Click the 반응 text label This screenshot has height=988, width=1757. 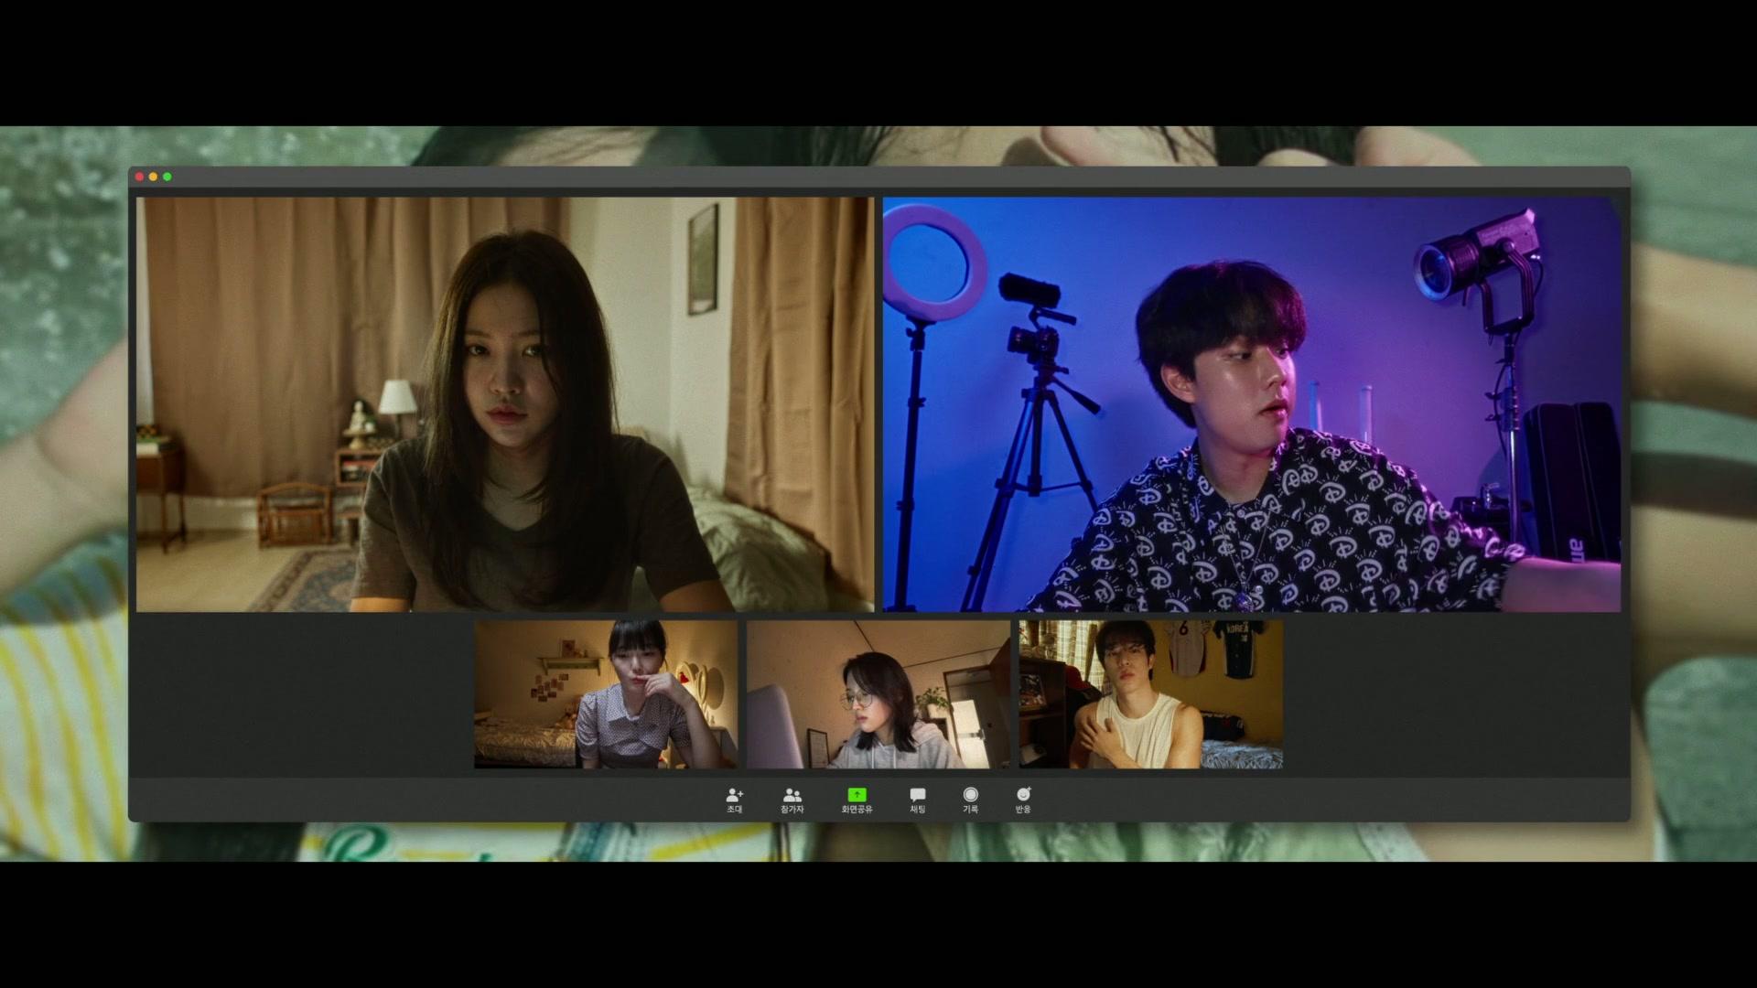click(1023, 810)
